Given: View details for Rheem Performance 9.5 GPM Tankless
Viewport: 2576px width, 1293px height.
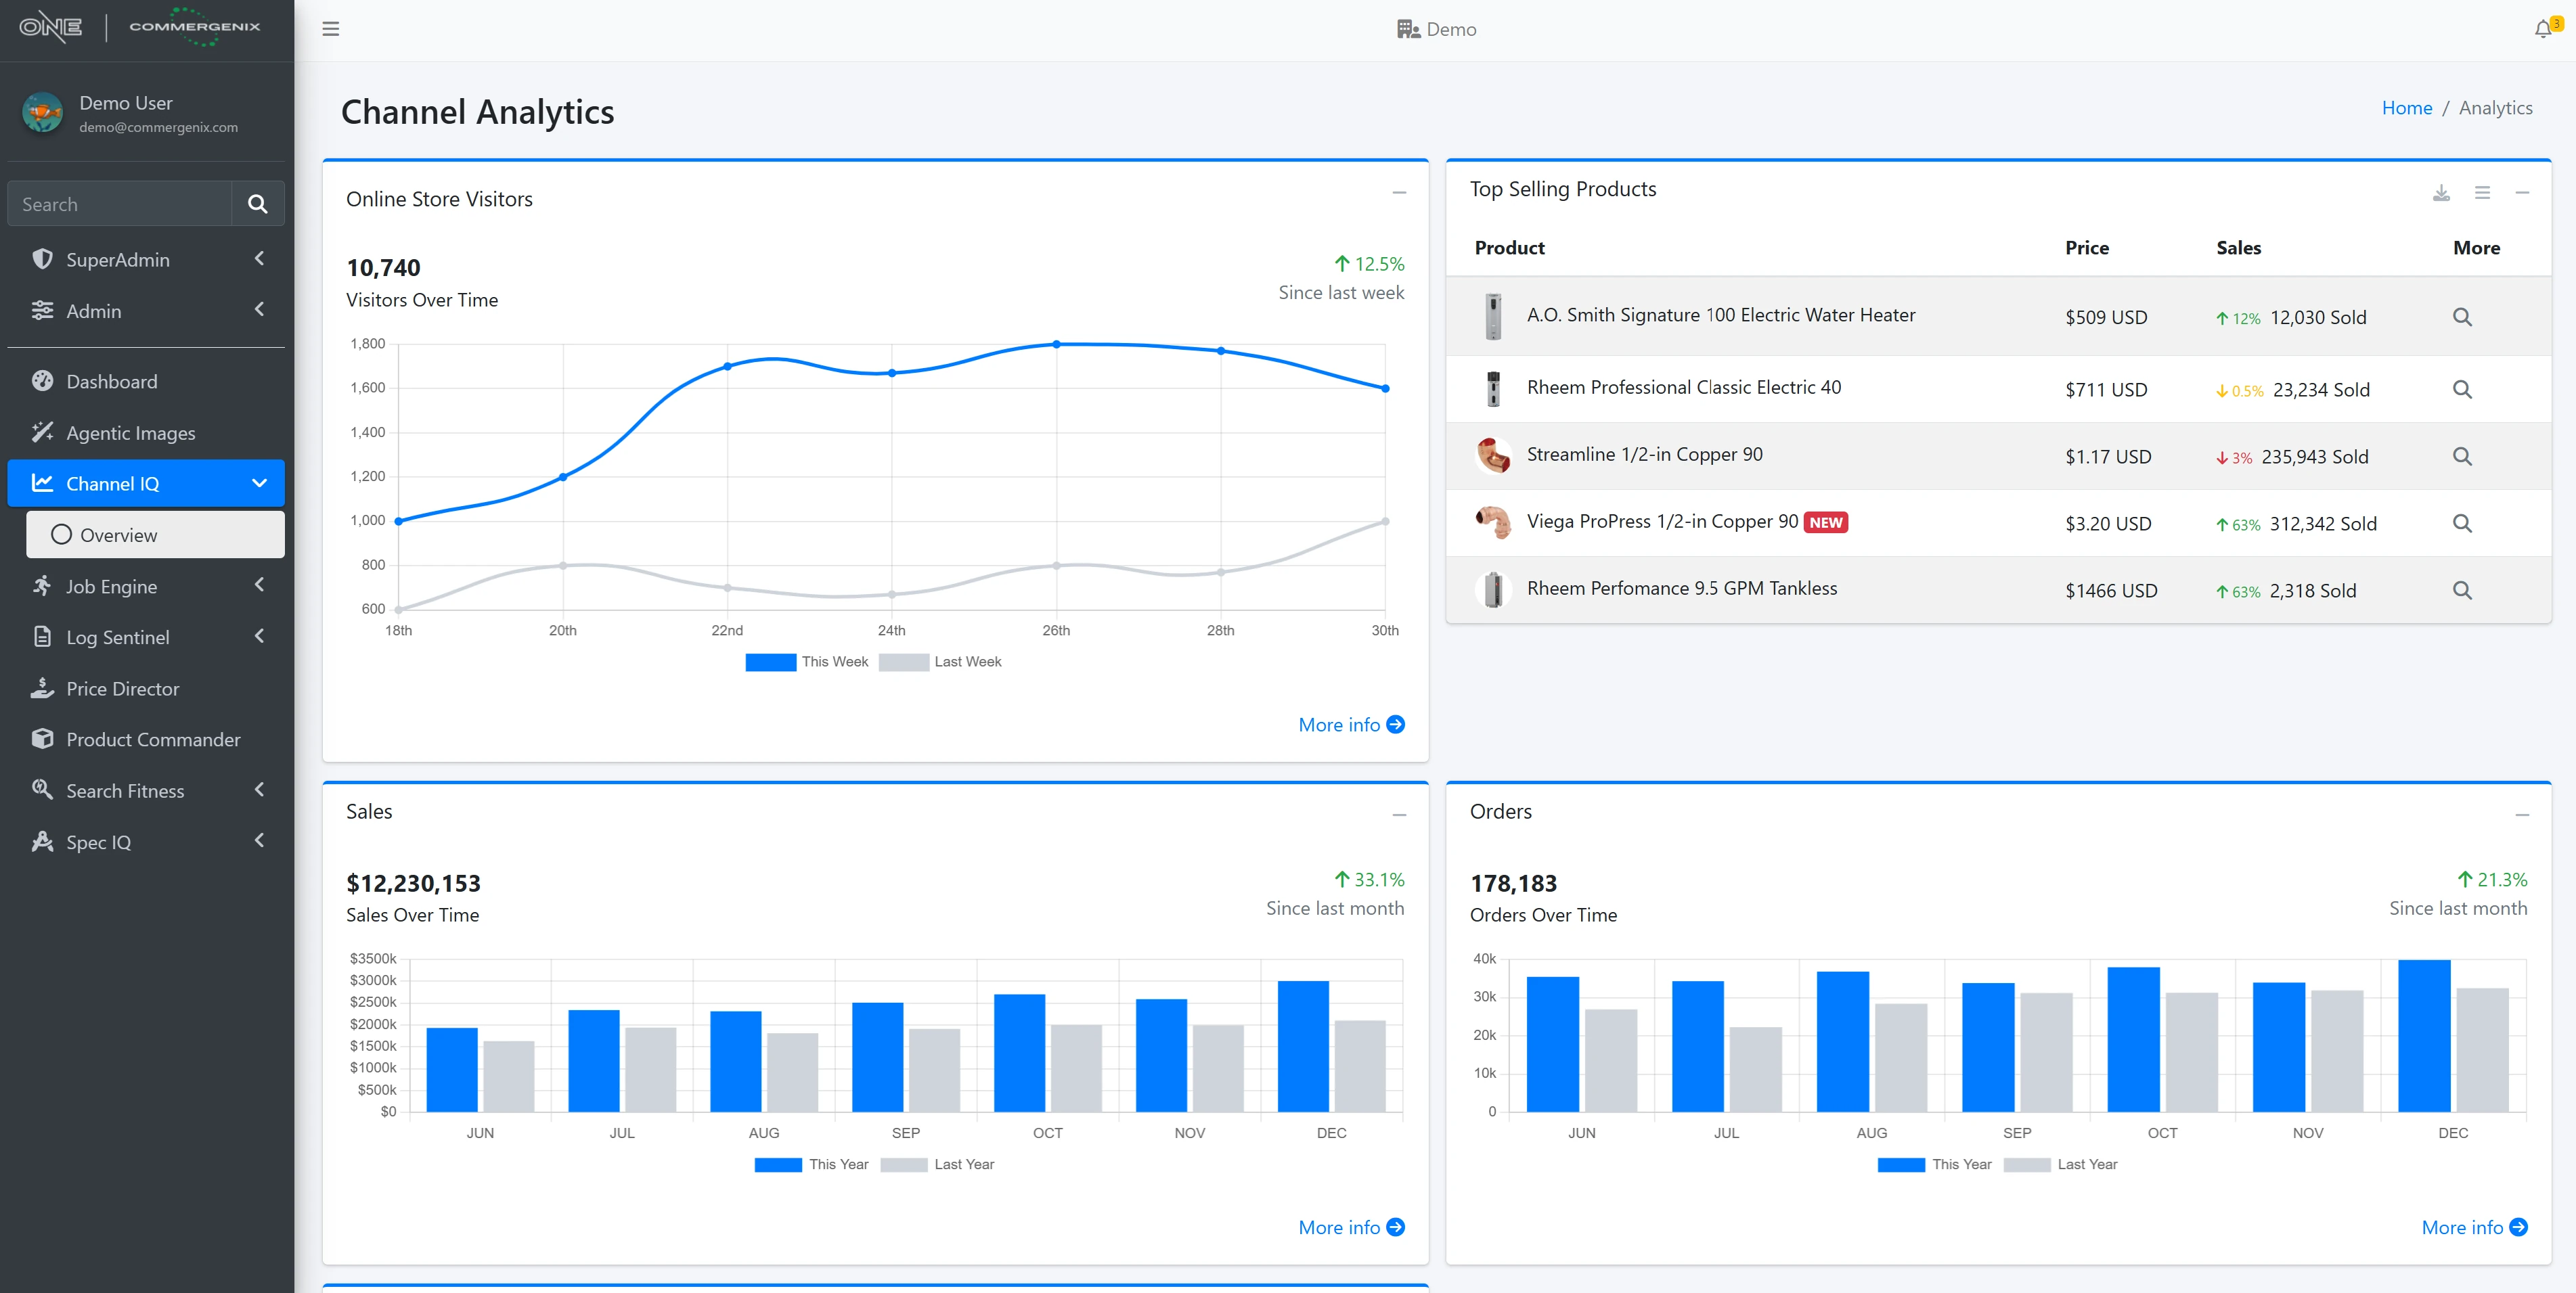Looking at the screenshot, I should [x=2462, y=590].
